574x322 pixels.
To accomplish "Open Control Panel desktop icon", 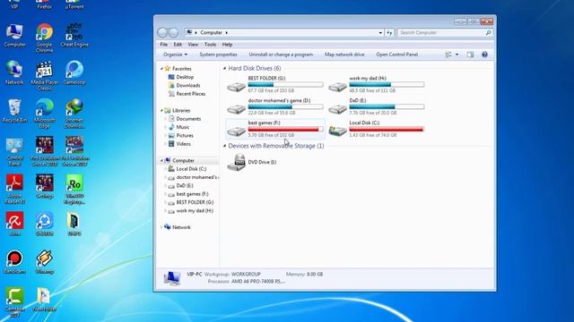I will click(x=14, y=152).
